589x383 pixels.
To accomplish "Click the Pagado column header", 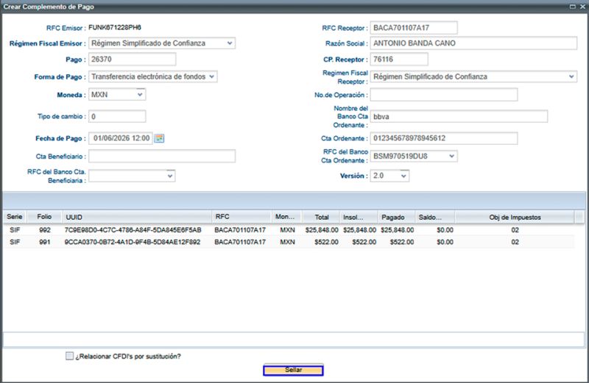I will pyautogui.click(x=397, y=217).
